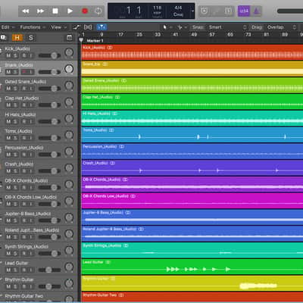
Task: Toggle the purple Count-in 1234 button
Action: (x=244, y=11)
